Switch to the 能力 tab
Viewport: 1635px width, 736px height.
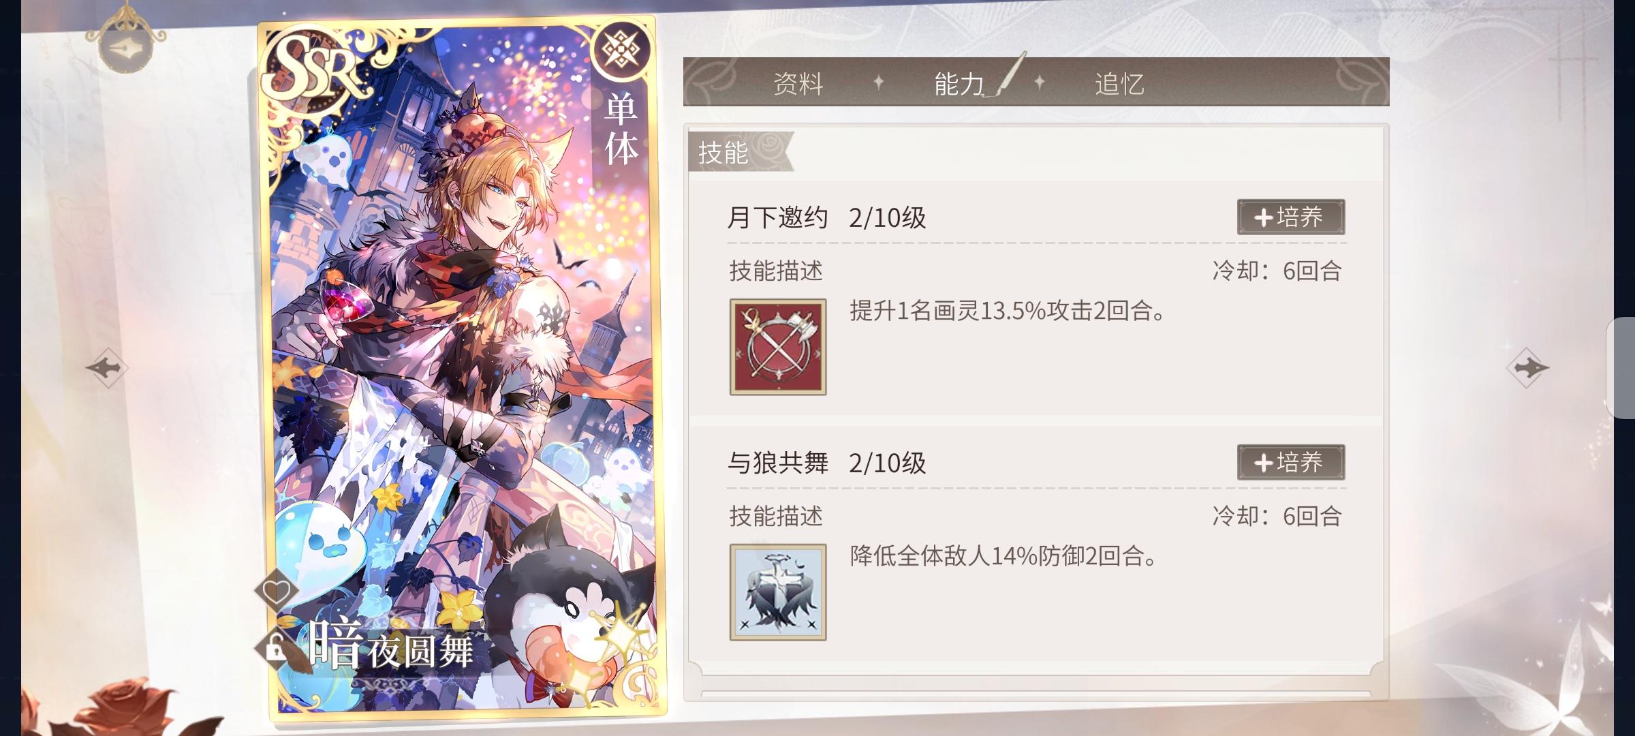pyautogui.click(x=959, y=84)
